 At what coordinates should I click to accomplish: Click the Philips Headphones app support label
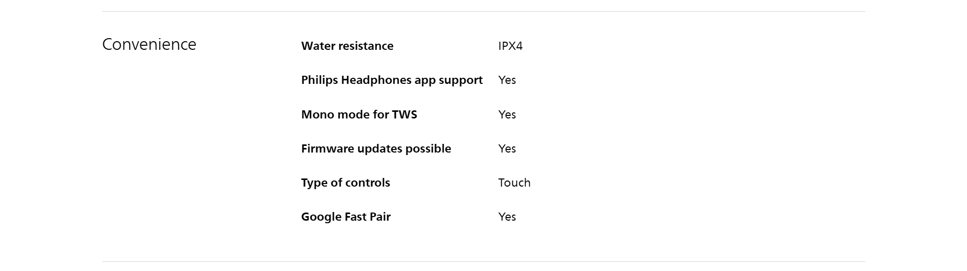(x=392, y=80)
